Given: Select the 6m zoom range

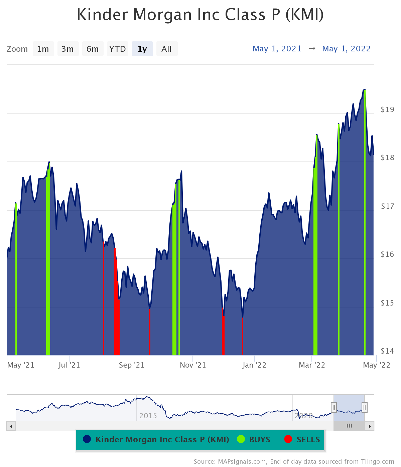Looking at the screenshot, I should pos(93,49).
